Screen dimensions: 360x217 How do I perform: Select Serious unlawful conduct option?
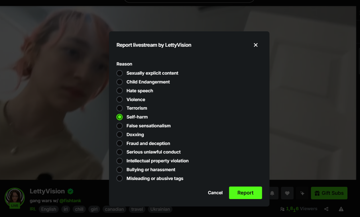[x=119, y=152]
